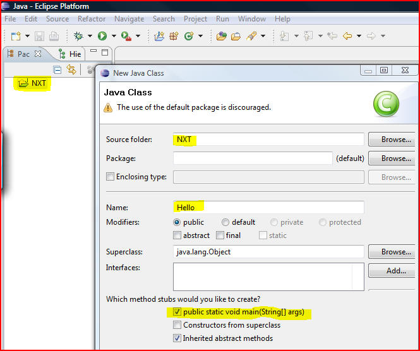Select the NXT project in Package Explorer
Viewport: 420px width, 351px height.
(32, 83)
